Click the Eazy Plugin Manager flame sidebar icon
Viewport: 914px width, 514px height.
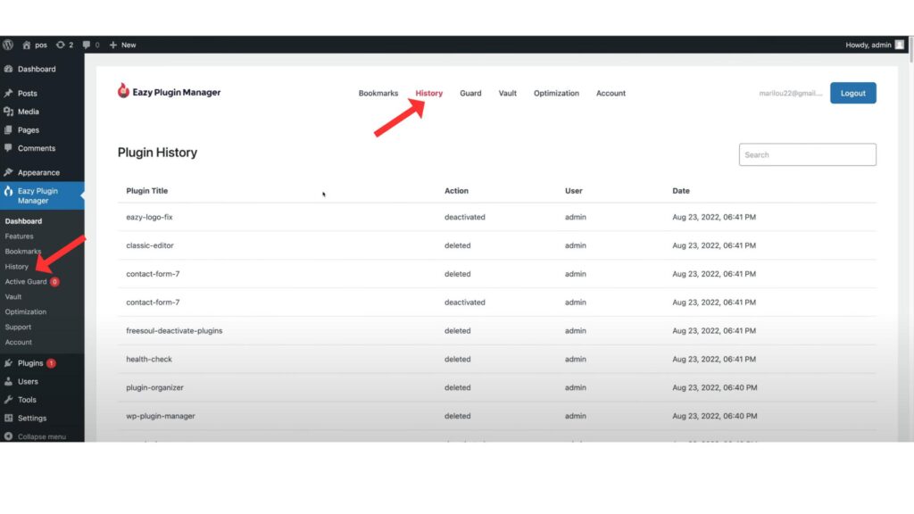coord(8,191)
